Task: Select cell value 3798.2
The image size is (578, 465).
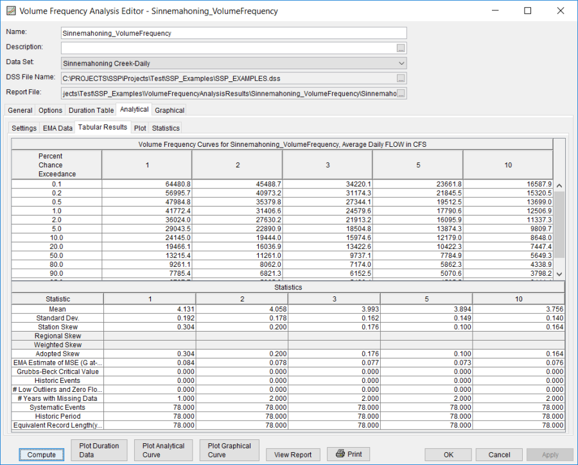Action: pyautogui.click(x=508, y=273)
